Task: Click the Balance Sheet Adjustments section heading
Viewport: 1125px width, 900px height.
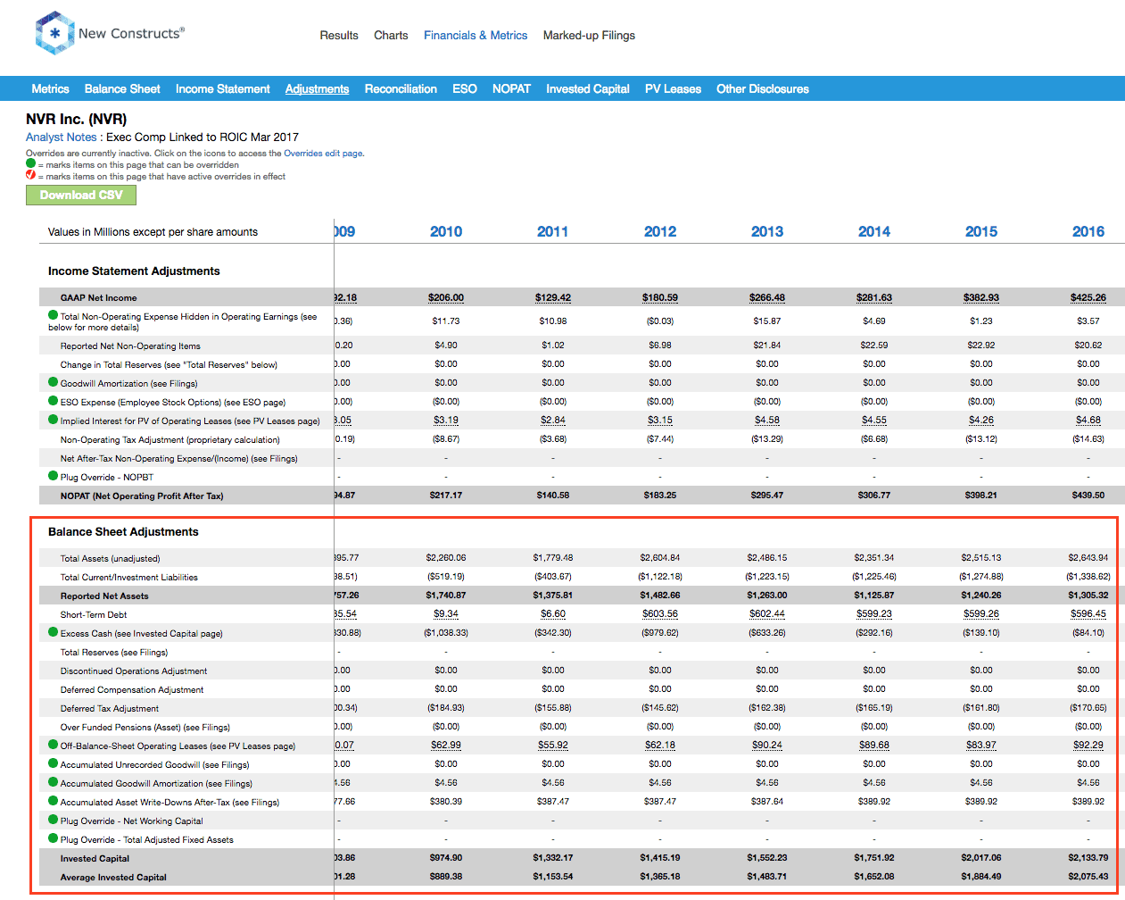Action: 123,532
